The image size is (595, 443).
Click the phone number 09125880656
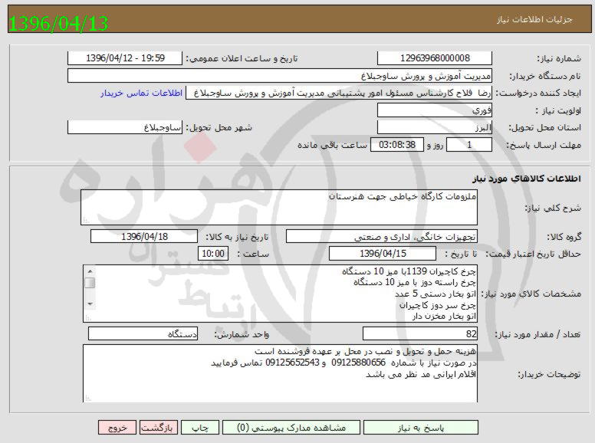tap(358, 363)
